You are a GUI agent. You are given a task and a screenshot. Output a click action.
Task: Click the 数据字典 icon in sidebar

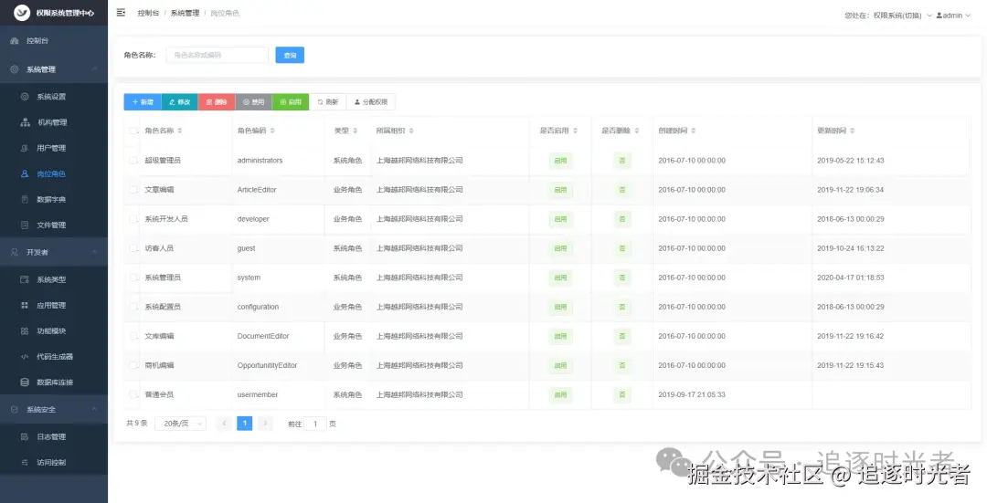pos(25,199)
